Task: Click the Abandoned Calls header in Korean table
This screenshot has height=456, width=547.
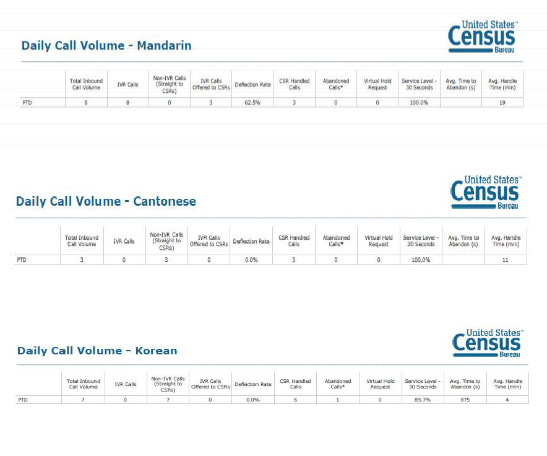Action: coord(338,384)
